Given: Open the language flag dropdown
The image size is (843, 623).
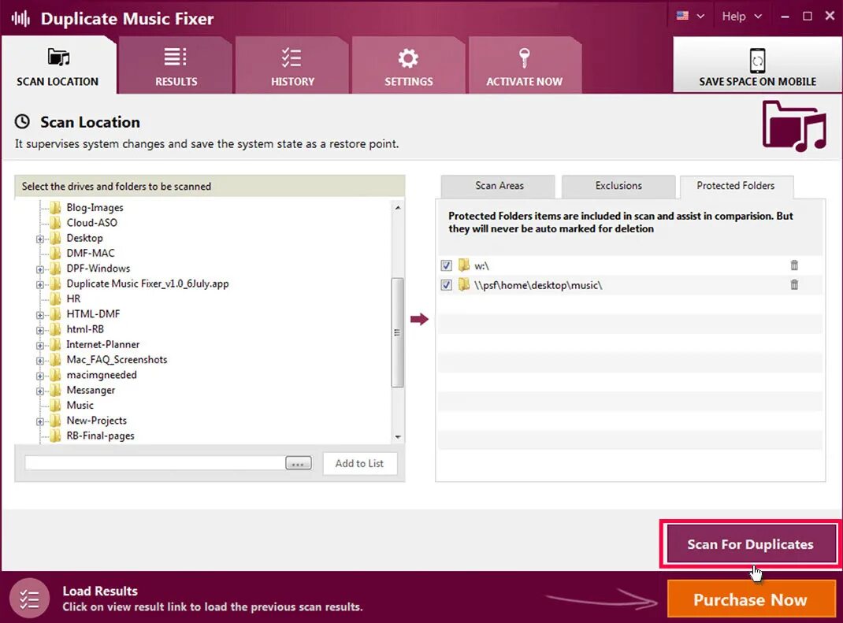Looking at the screenshot, I should (691, 16).
